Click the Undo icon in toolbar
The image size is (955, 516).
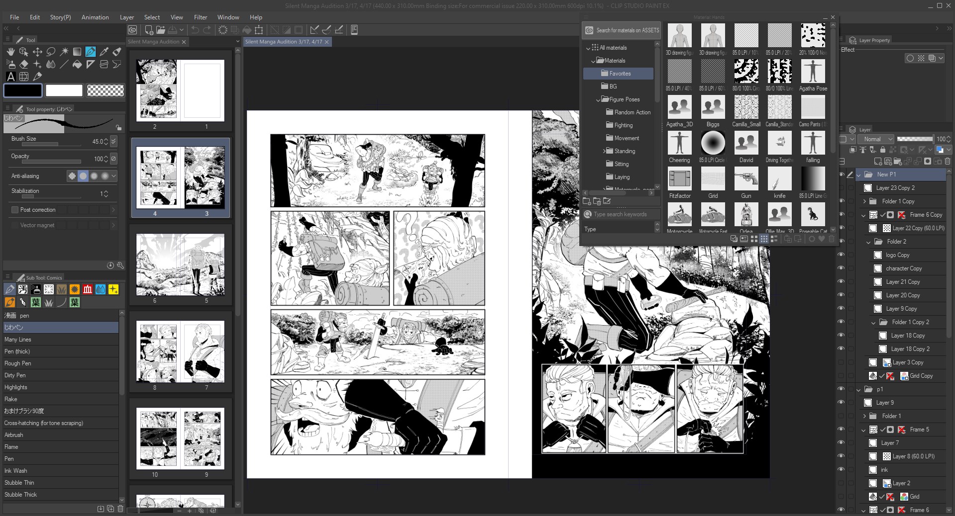(195, 30)
